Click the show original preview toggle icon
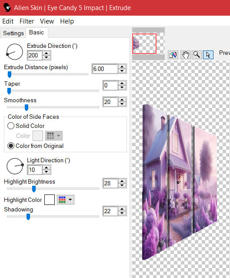 pyautogui.click(x=173, y=55)
